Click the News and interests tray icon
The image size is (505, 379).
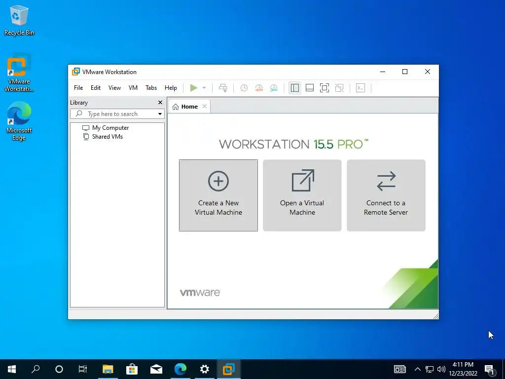(399, 369)
